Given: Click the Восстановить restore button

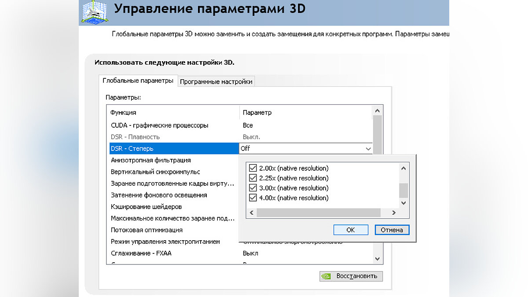Looking at the screenshot, I should (351, 276).
